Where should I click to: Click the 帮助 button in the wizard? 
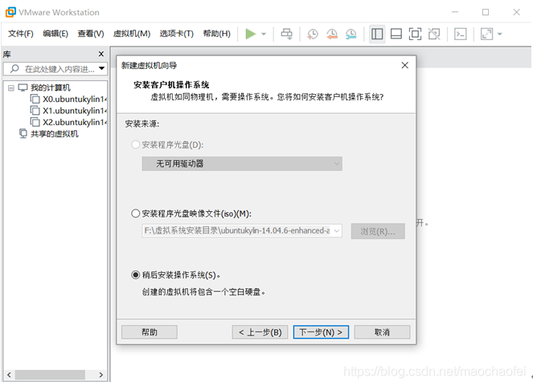point(150,332)
